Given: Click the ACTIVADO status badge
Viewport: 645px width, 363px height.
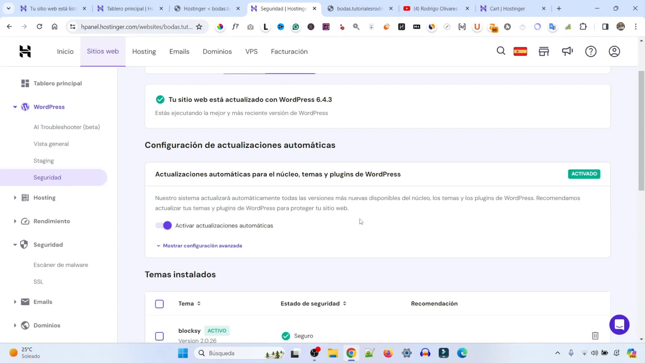Looking at the screenshot, I should coord(584,174).
